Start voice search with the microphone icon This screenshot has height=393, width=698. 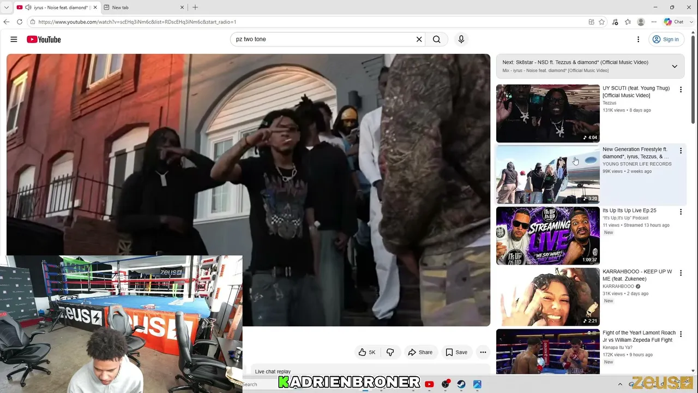(x=461, y=39)
